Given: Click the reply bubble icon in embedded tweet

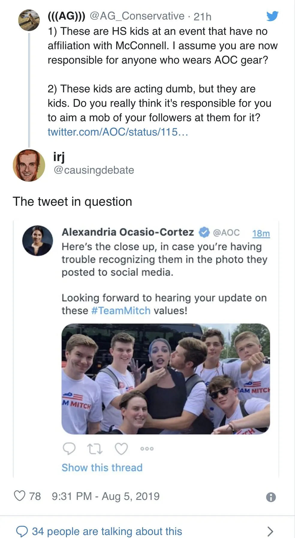Looking at the screenshot, I should (69, 449).
